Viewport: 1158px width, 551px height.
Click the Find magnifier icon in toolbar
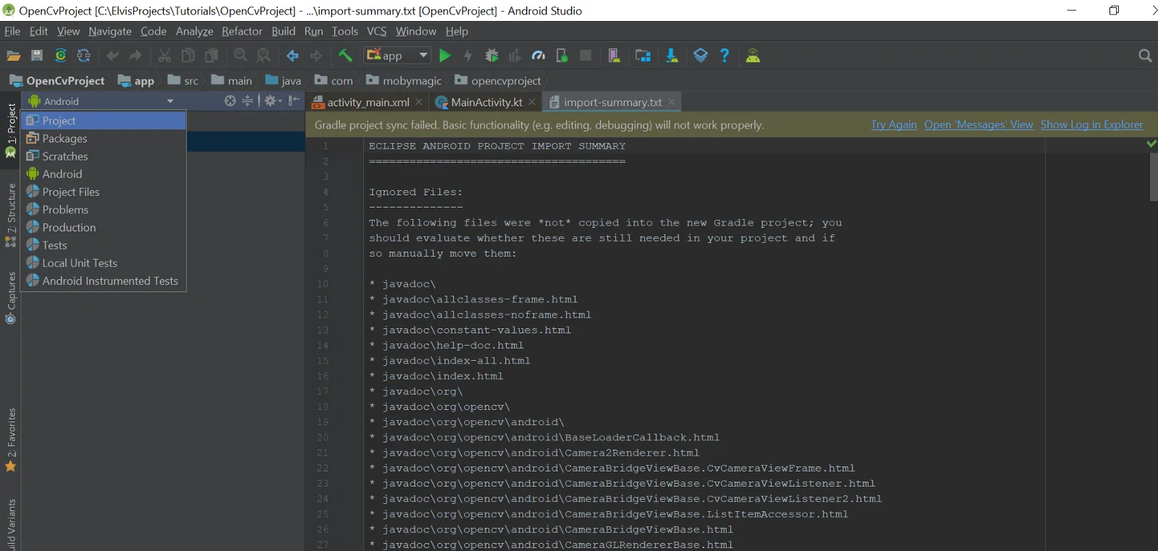pyautogui.click(x=241, y=56)
